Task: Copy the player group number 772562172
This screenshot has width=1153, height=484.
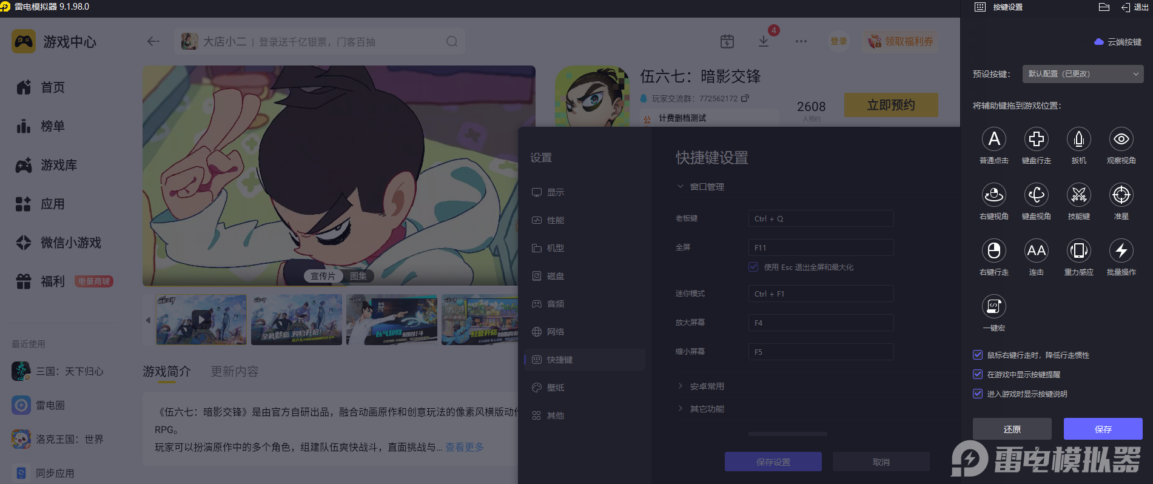Action: (745, 98)
